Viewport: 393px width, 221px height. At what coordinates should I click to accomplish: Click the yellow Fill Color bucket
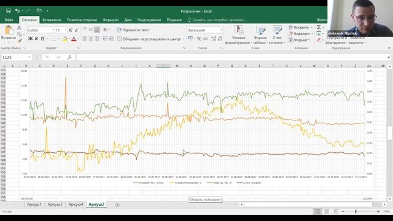[64, 39]
